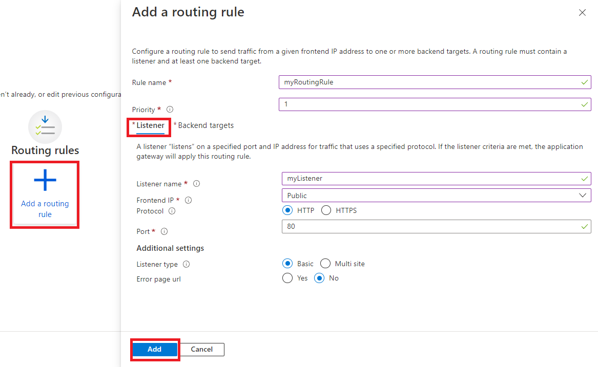
Task: Click the Listener name info icon
Action: (x=196, y=183)
